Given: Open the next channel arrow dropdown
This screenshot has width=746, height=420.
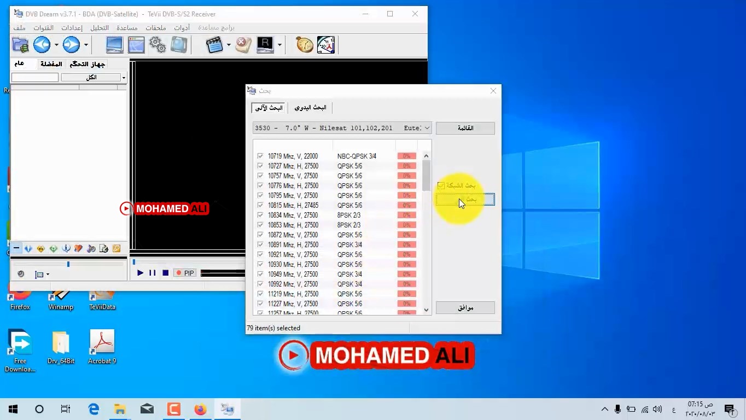Looking at the screenshot, I should tap(86, 45).
